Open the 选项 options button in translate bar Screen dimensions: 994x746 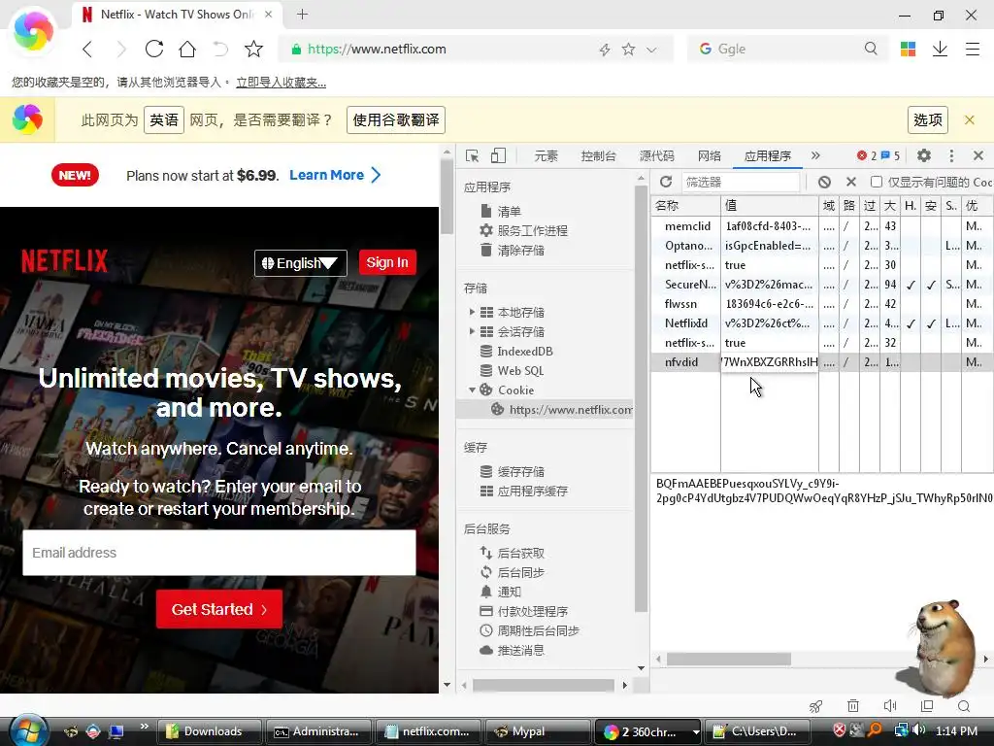pyautogui.click(x=928, y=119)
